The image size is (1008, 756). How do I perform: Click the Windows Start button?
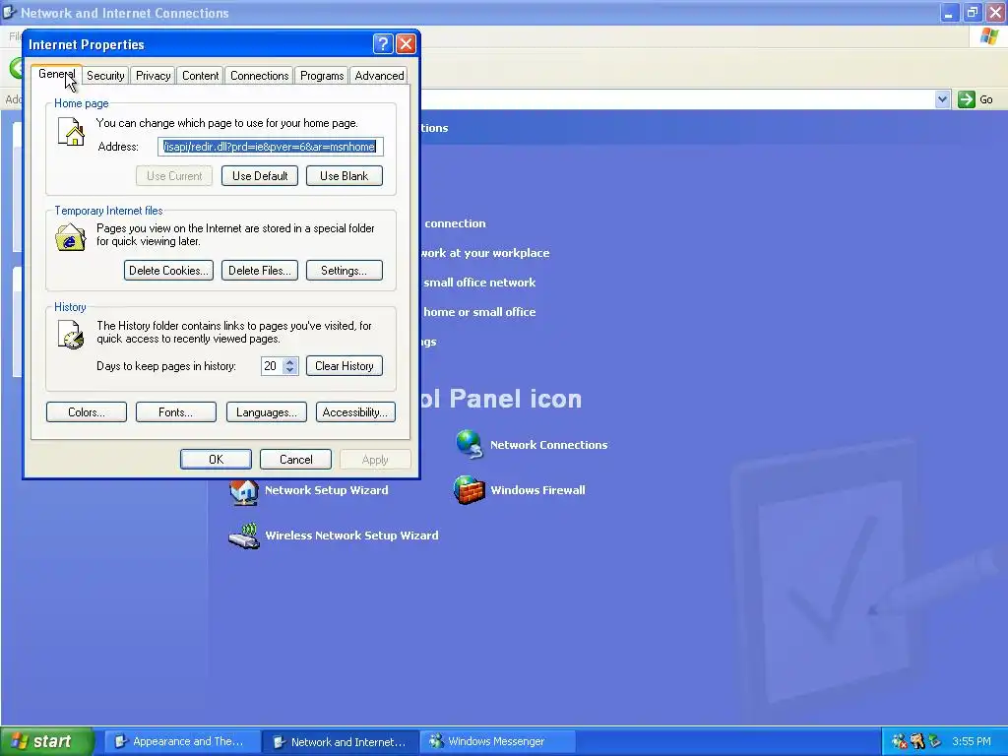46,741
